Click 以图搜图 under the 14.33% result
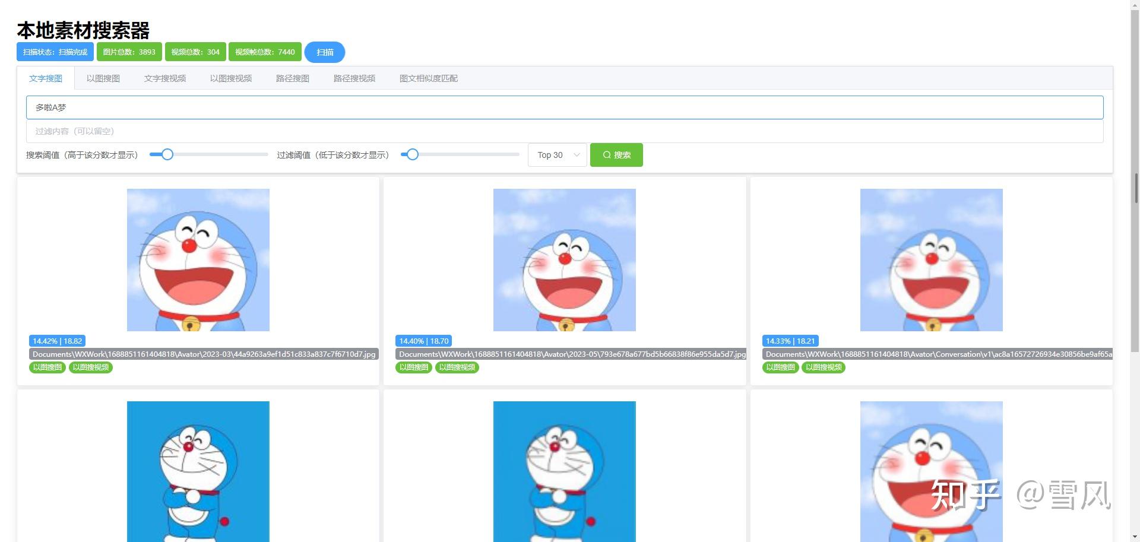 click(781, 367)
